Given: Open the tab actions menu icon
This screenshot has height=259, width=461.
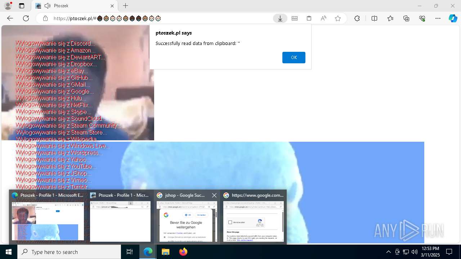Looking at the screenshot, I should (x=22, y=6).
